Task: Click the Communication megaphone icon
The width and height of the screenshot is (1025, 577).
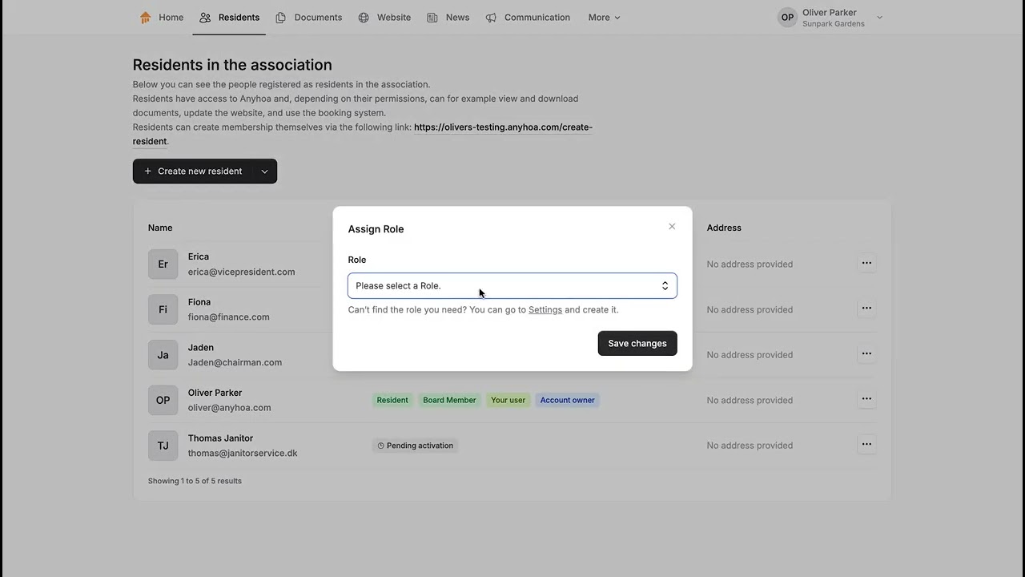Action: pyautogui.click(x=491, y=18)
